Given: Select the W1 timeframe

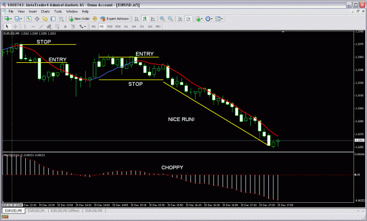Looking at the screenshot, I should (x=150, y=26).
